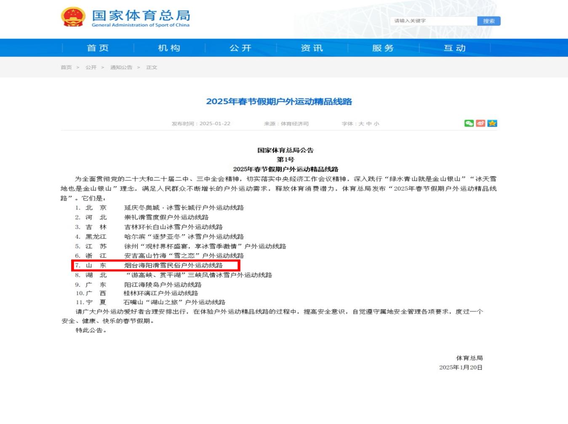Go to 通知公告 in breadcrumb

[121, 67]
